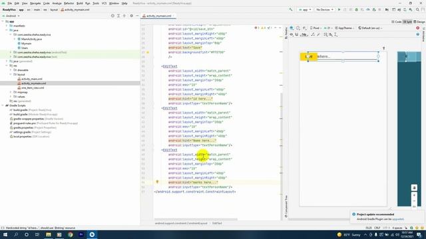Click 4 spaces indent setting in status bar
Image resolution: width=426 pixels, height=239 pixels.
point(397,228)
